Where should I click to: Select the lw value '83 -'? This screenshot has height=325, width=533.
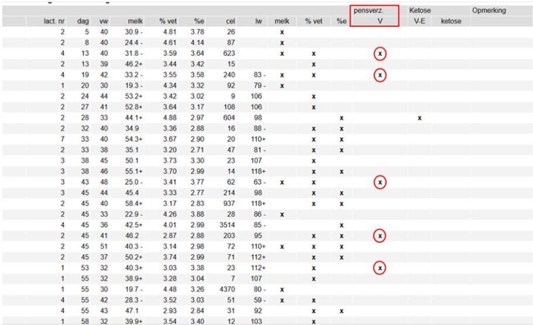[x=260, y=75]
